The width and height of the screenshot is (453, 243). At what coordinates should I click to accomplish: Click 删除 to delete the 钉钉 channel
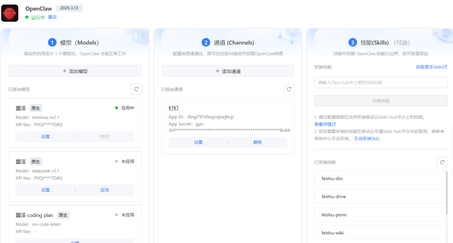(x=258, y=142)
